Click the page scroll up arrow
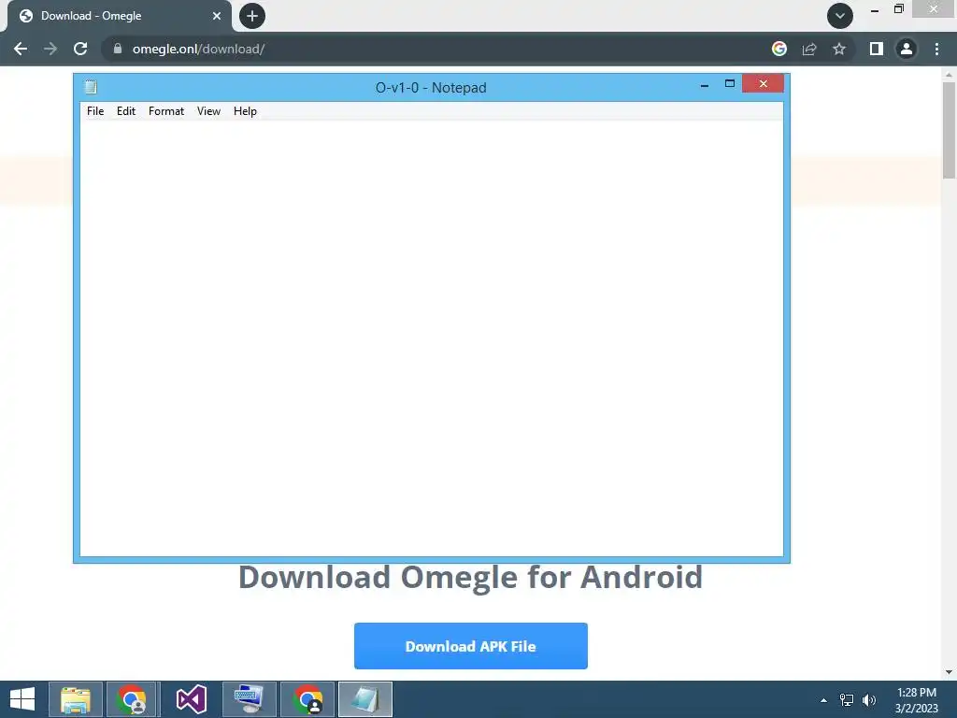This screenshot has height=718, width=957. point(949,75)
